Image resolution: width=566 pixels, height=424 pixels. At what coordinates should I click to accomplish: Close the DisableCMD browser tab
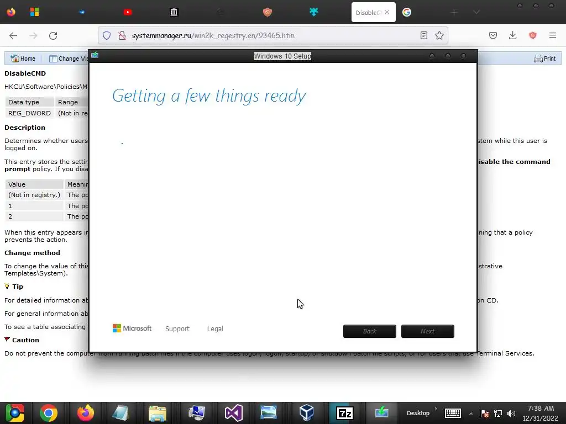click(x=387, y=12)
